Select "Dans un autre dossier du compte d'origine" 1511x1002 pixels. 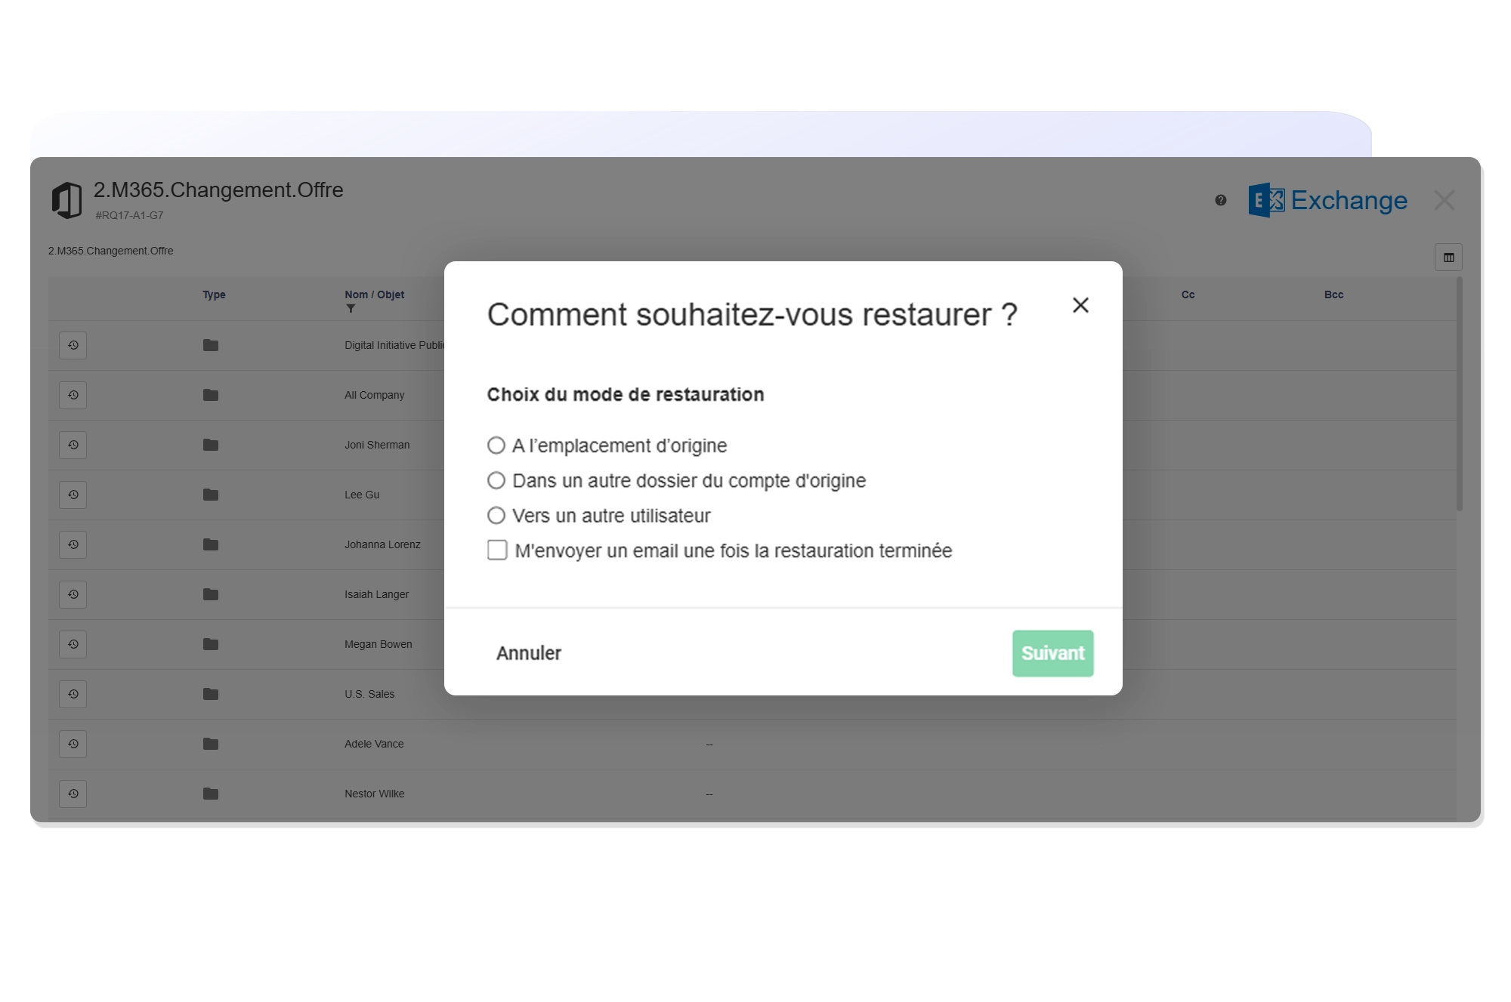pyautogui.click(x=496, y=480)
